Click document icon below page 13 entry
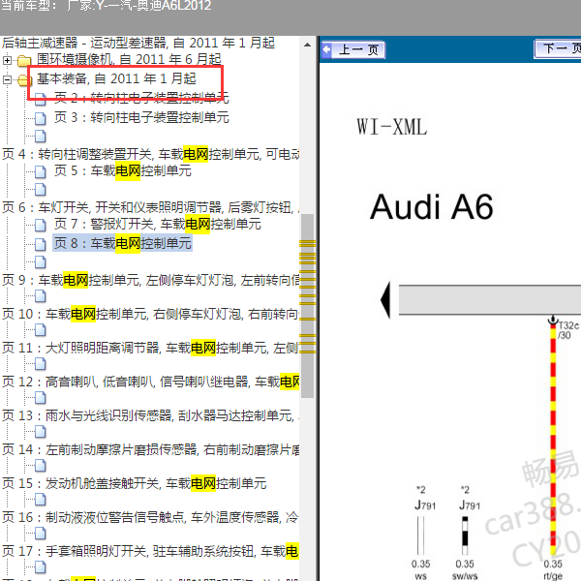 click(41, 432)
